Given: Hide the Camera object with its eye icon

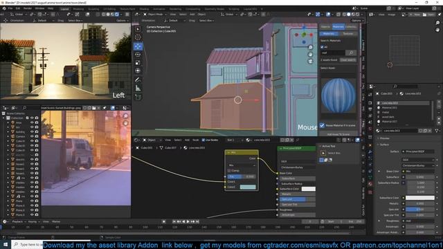Looking at the screenshot, I should [32, 136].
